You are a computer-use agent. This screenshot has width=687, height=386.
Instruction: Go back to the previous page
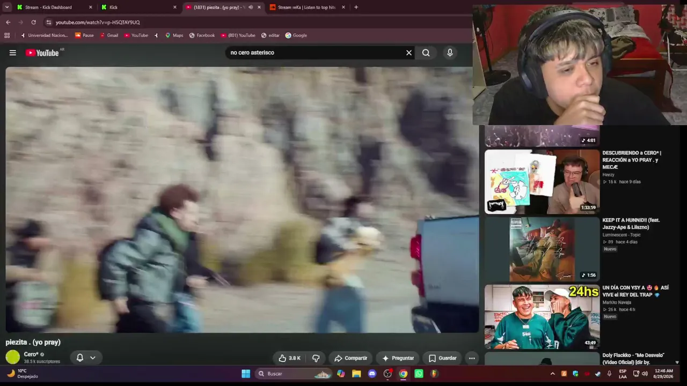8,22
